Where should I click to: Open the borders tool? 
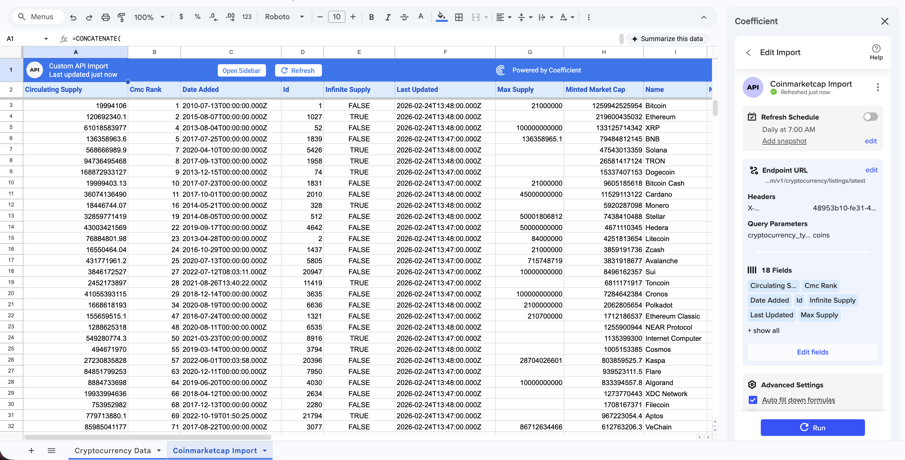coord(458,17)
